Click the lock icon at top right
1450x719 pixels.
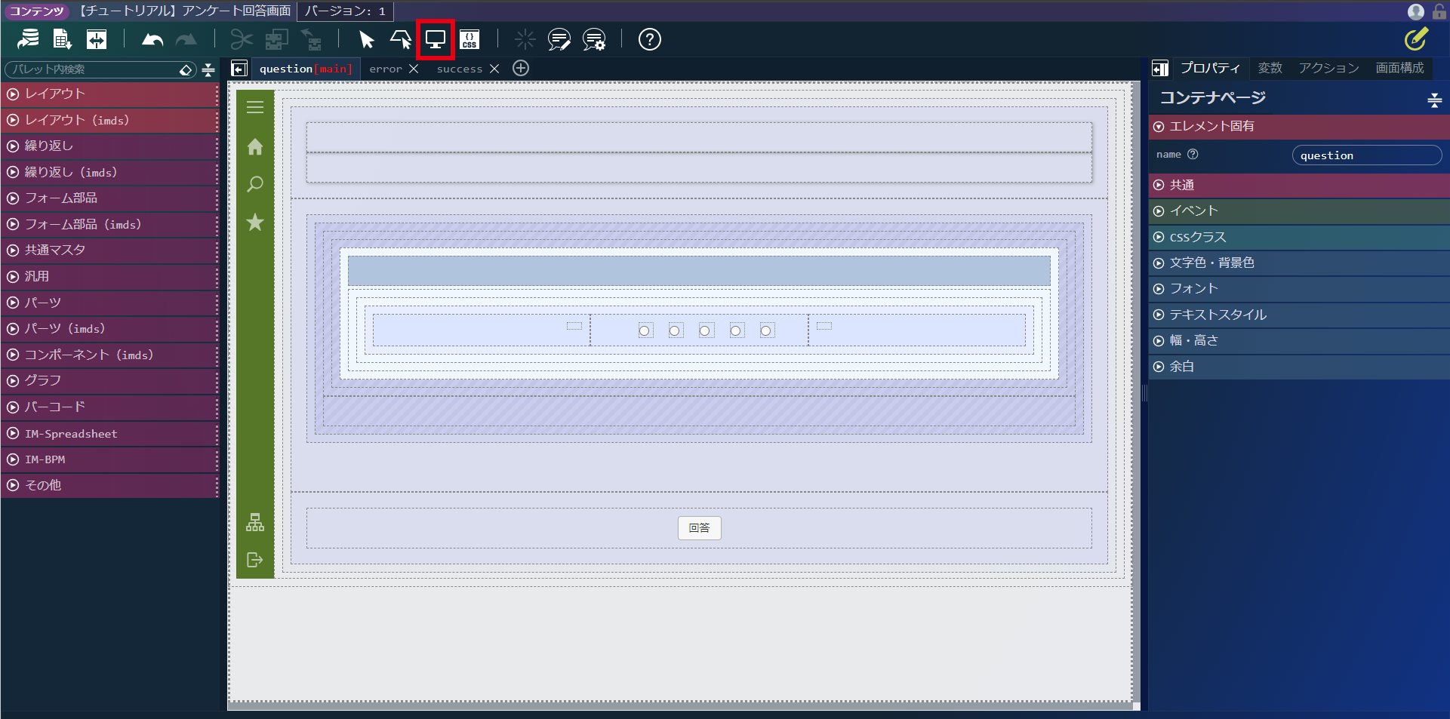pyautogui.click(x=1439, y=11)
